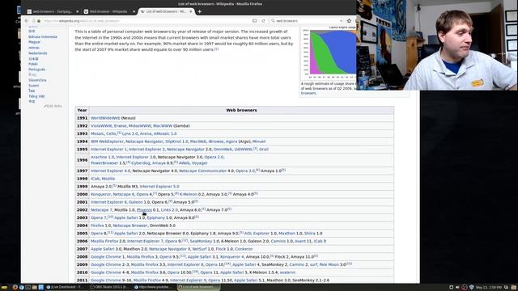Toggle reader view icon in address bar
This screenshot has height=291, width=518.
(x=255, y=21)
